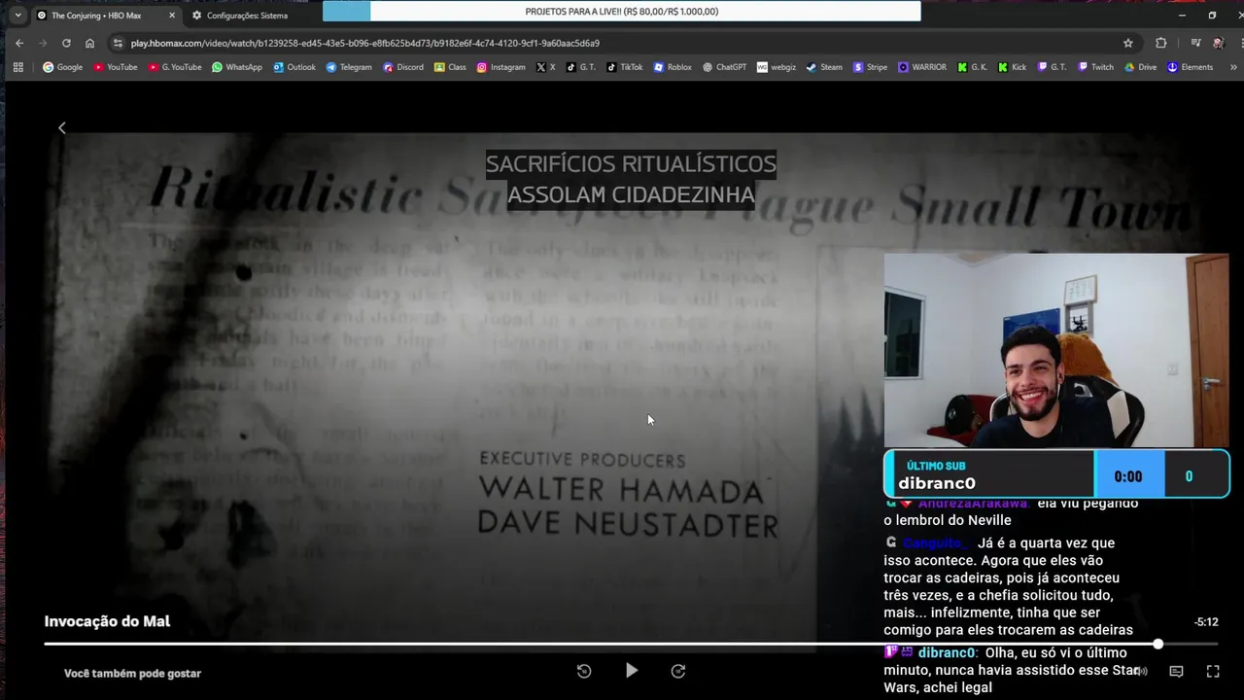This screenshot has width=1244, height=700.
Task: Open the Google bookmark
Action: tap(63, 67)
